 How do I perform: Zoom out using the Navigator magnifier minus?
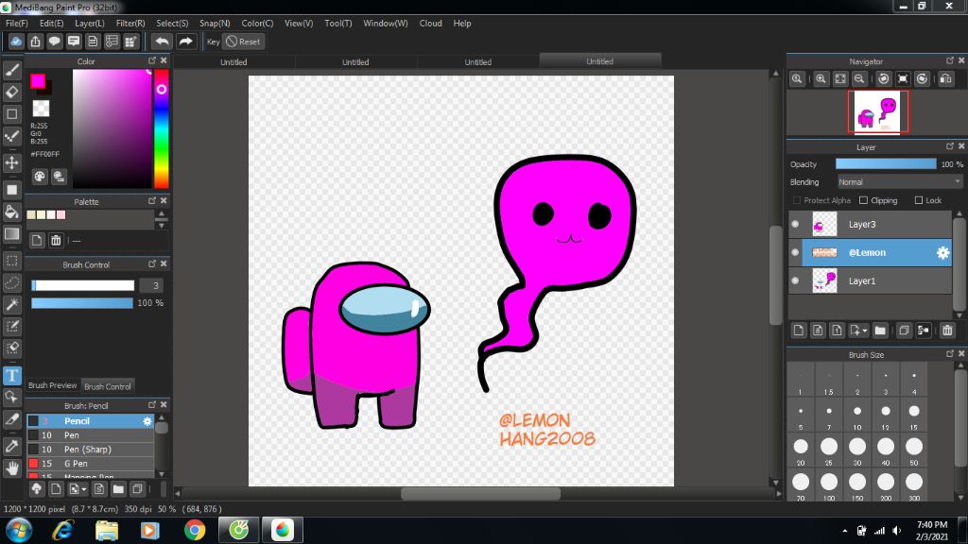(x=858, y=79)
